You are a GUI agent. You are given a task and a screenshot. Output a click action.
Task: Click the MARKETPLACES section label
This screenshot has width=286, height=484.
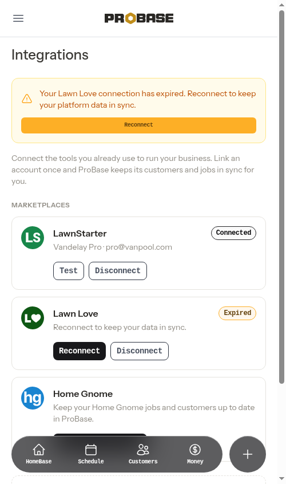(41, 205)
